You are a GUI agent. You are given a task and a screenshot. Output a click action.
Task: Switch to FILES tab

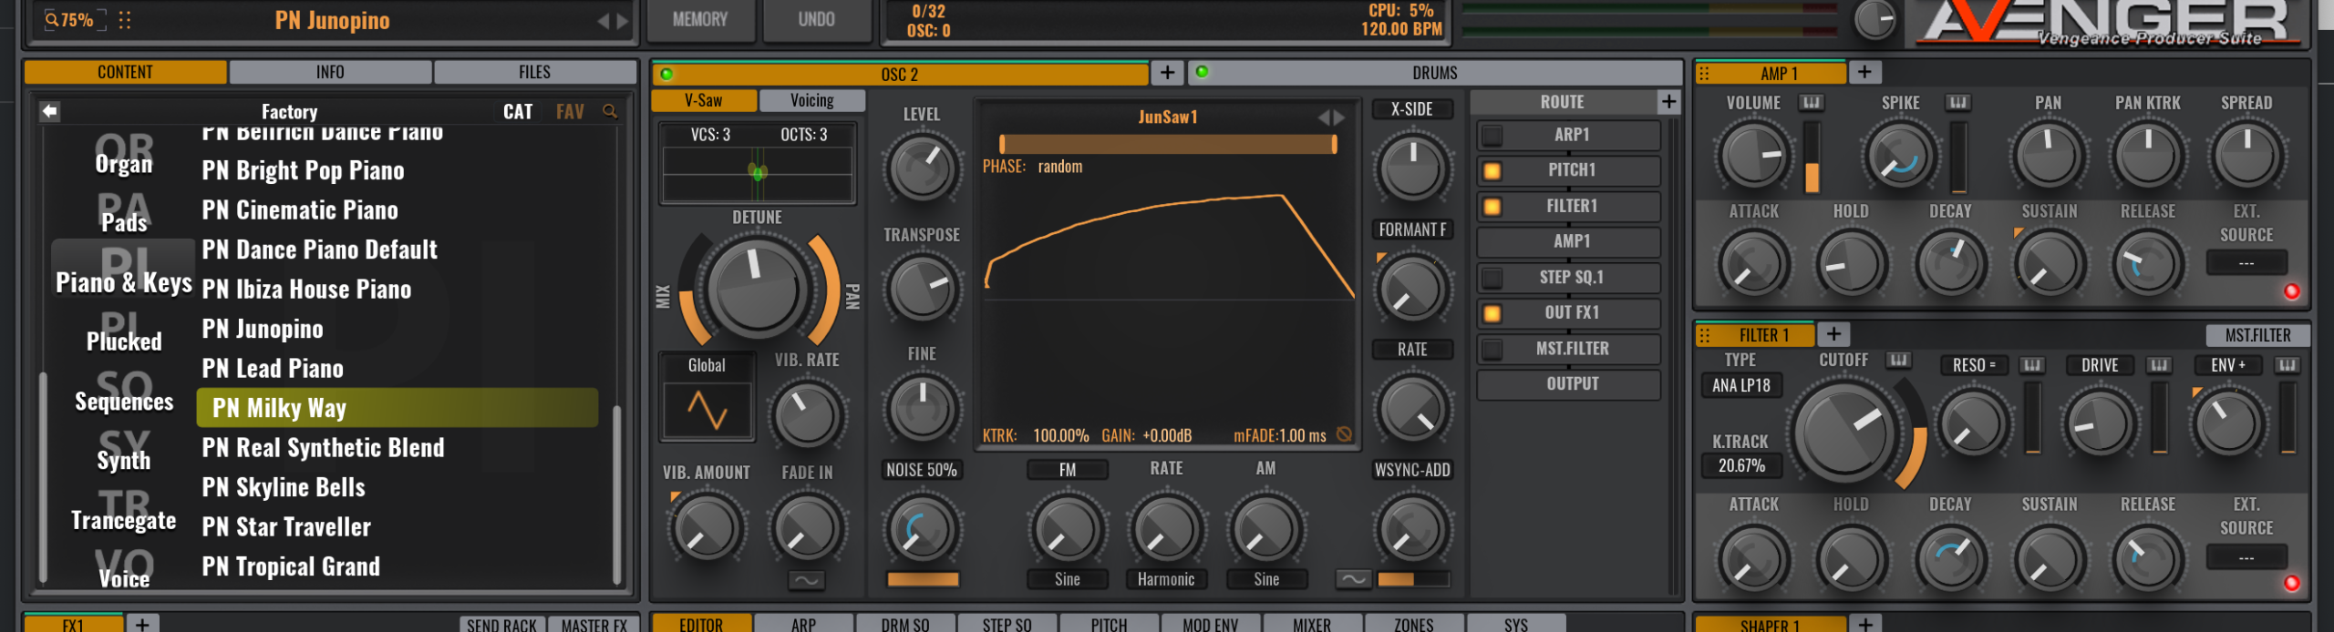click(x=534, y=72)
